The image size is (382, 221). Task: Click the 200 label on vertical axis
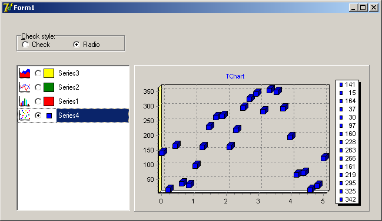(148, 135)
